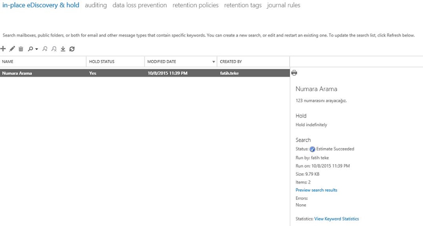Click the Refresh icon
423x226 pixels.
72,49
